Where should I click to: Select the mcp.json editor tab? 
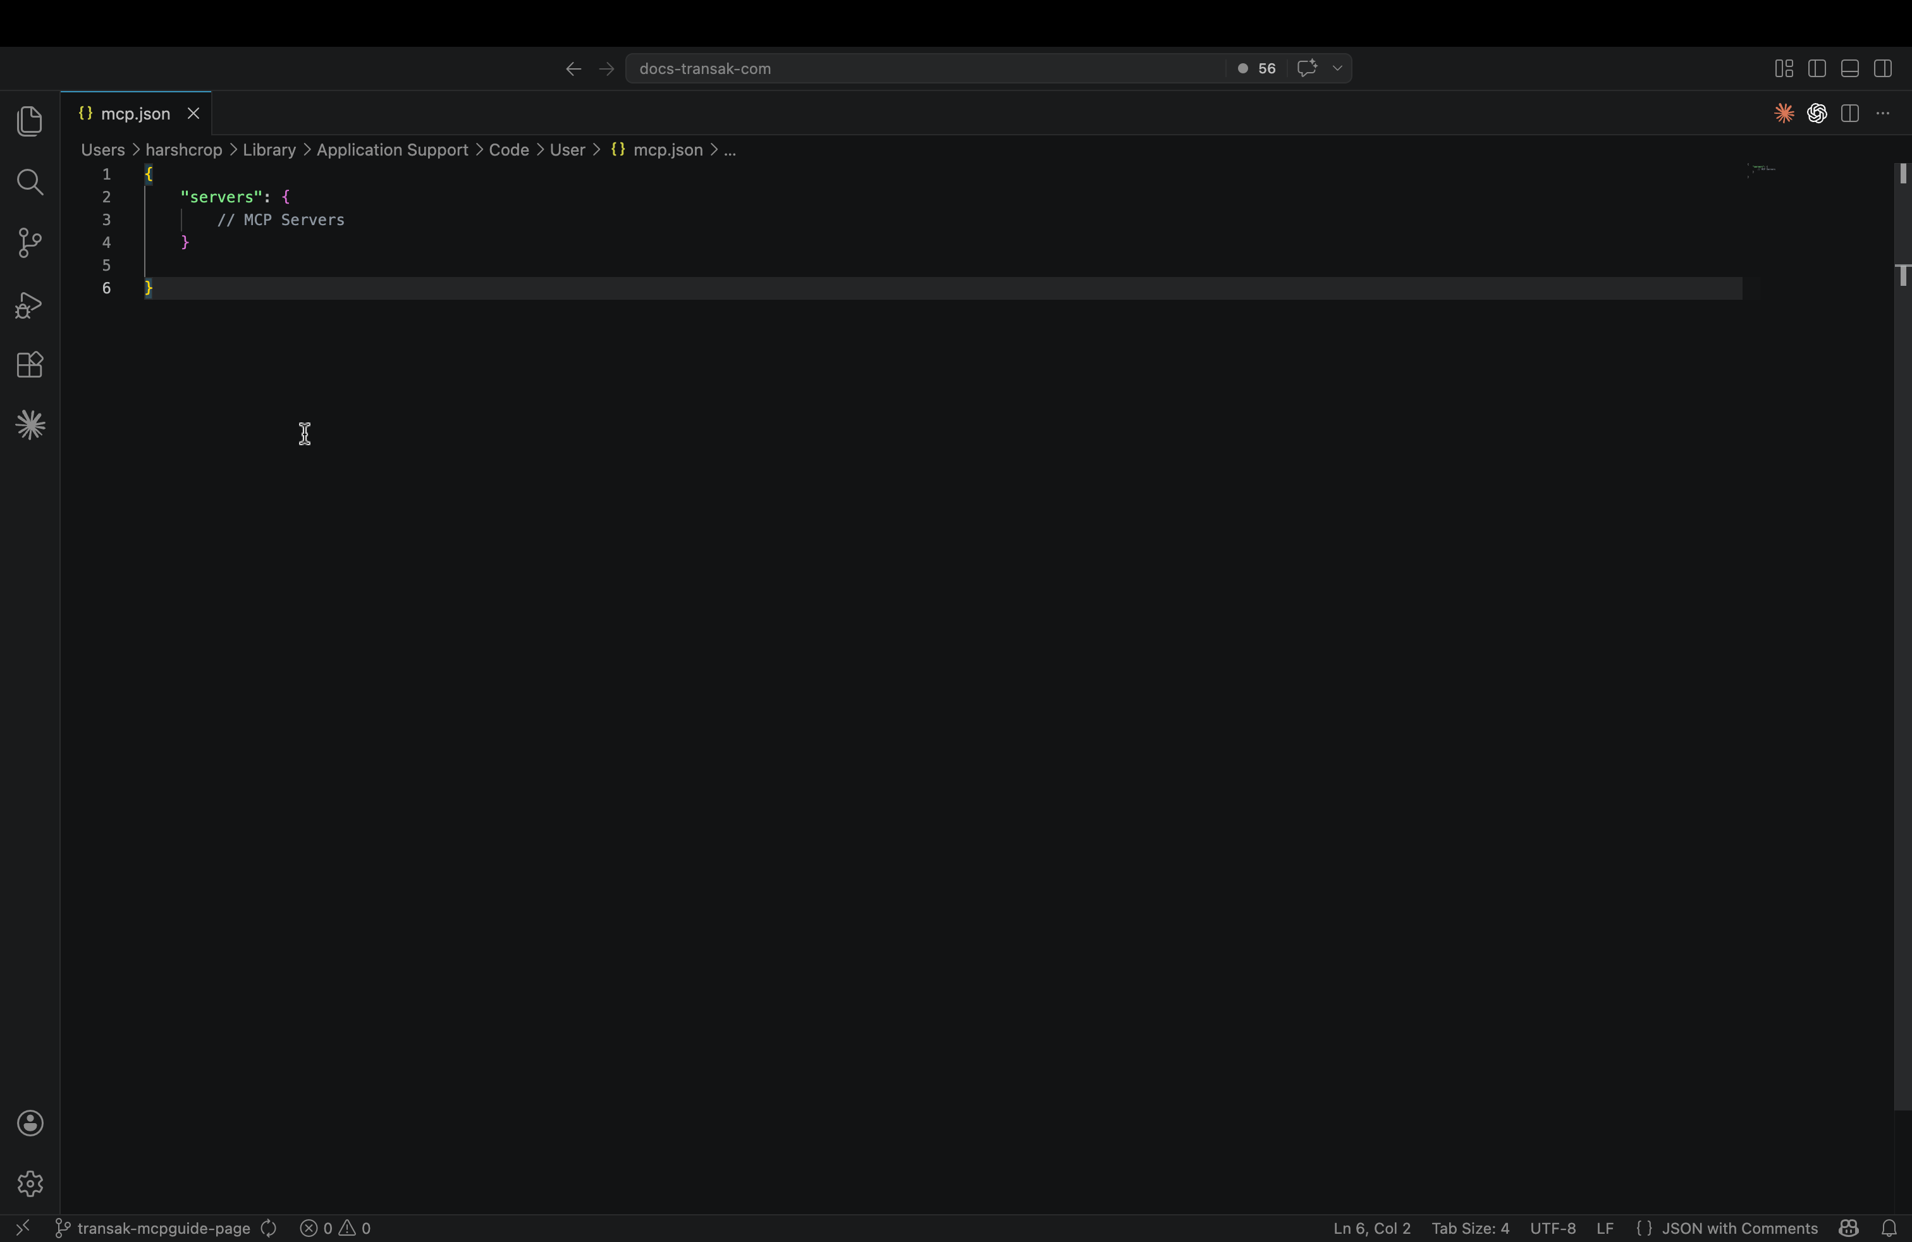135,113
